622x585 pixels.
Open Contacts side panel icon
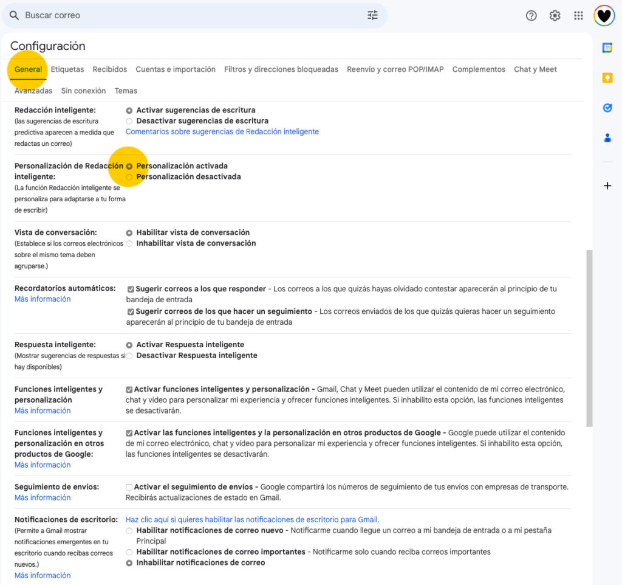607,138
